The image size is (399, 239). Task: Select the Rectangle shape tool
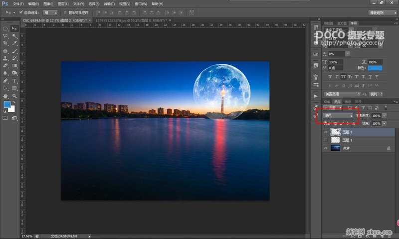coord(14,88)
